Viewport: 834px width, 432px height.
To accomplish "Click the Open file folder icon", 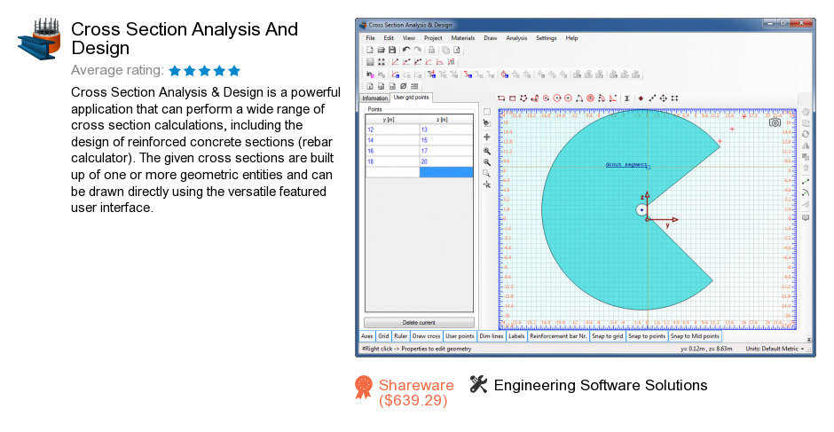I will pyautogui.click(x=381, y=50).
